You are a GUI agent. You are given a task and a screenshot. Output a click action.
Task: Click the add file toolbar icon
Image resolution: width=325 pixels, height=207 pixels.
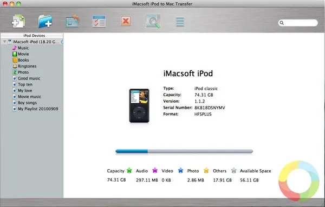[18, 21]
